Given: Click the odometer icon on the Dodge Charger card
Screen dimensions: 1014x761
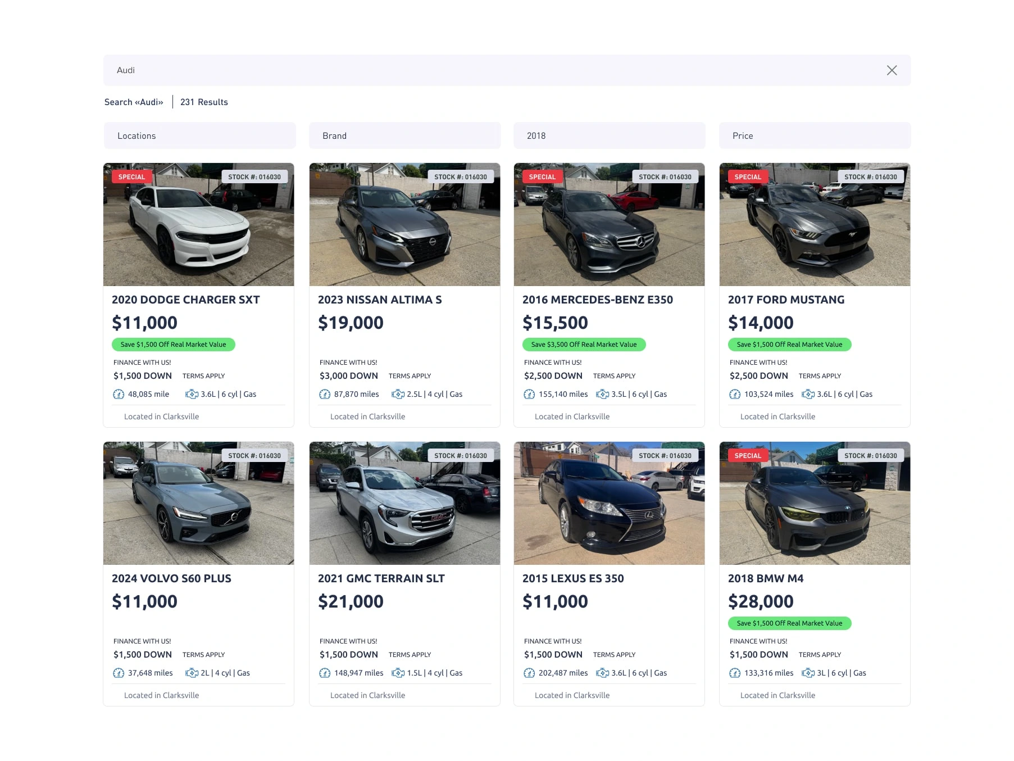Looking at the screenshot, I should tap(119, 394).
